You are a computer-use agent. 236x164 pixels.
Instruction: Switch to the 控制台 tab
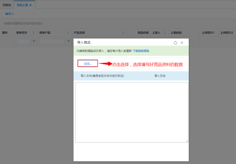click(7, 5)
